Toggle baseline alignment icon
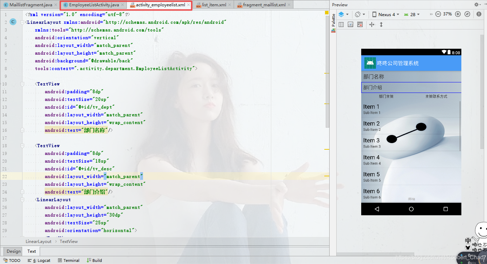 click(x=350, y=25)
